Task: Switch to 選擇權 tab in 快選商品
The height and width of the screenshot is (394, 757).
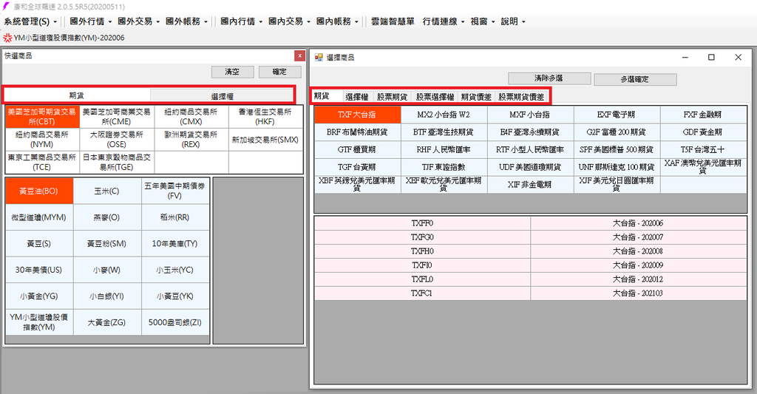Action: pos(222,95)
